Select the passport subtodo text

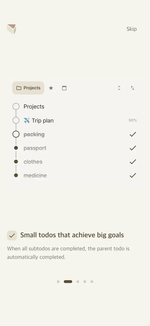pos(35,148)
